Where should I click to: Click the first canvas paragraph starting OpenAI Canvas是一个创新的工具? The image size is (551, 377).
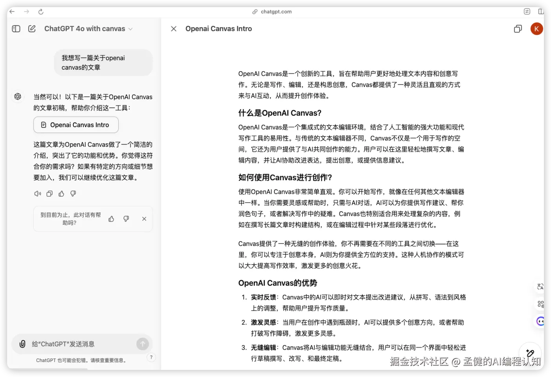[x=349, y=85]
